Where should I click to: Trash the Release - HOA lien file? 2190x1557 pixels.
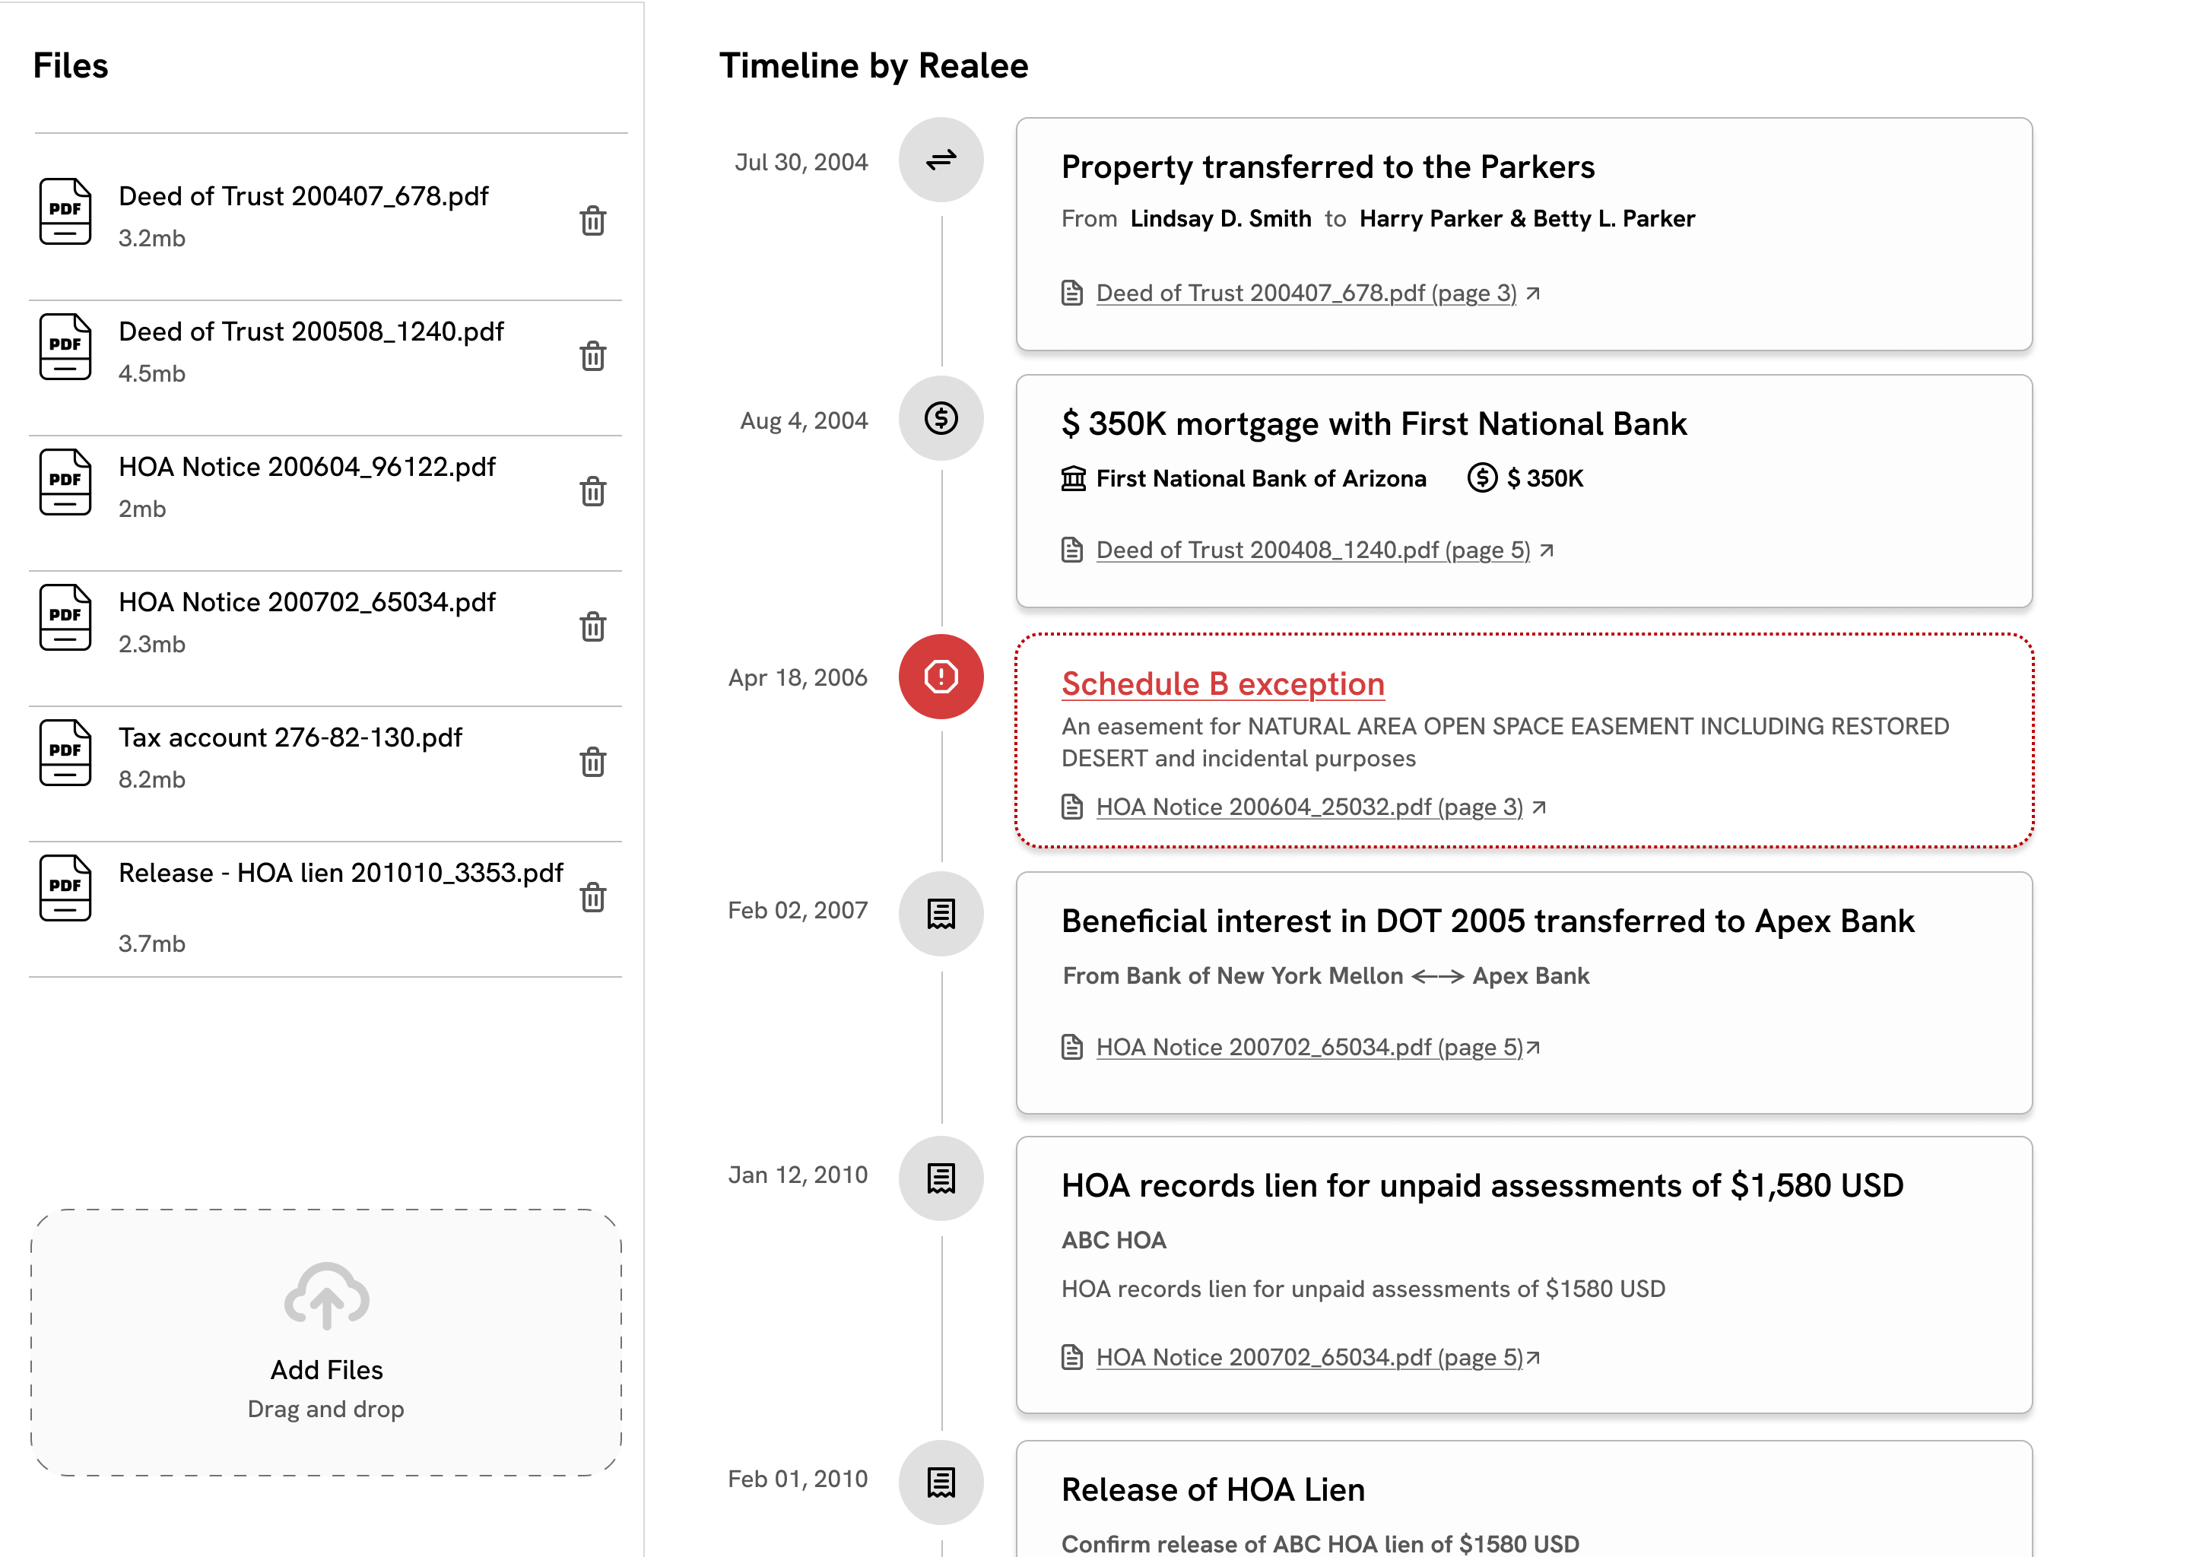point(592,897)
